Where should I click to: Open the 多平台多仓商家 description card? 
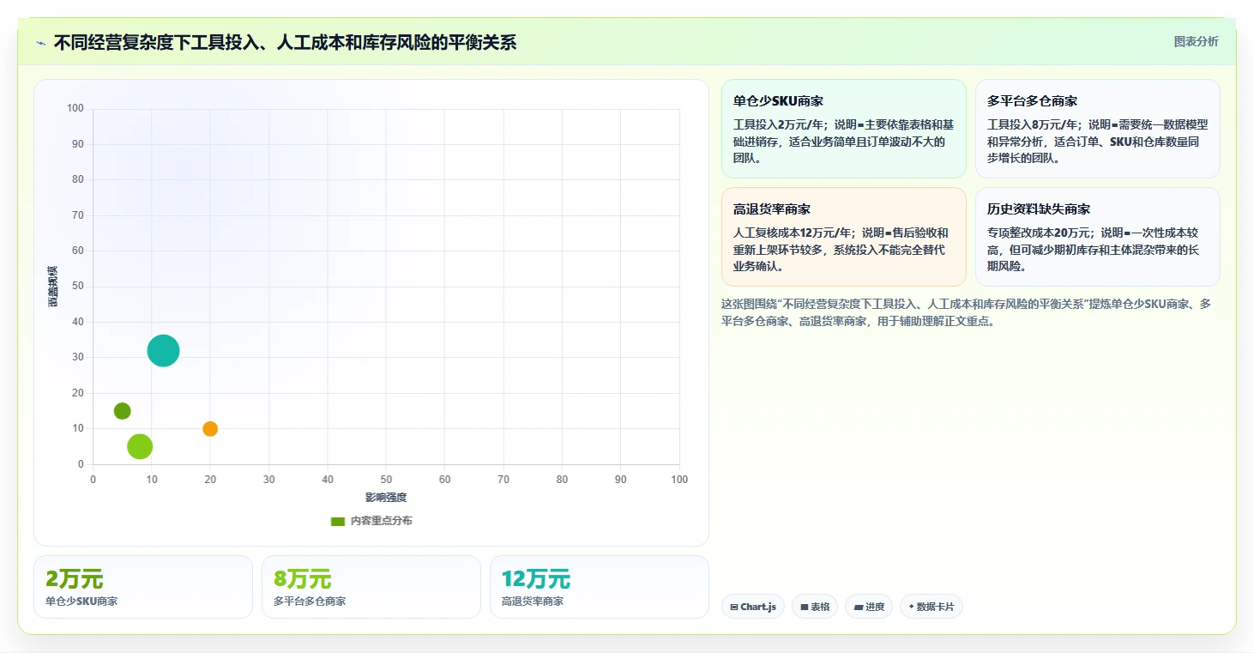coord(1098,129)
